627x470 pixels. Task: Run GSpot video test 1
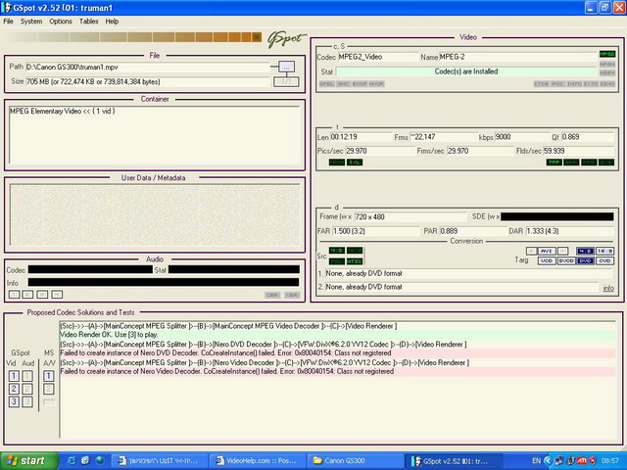pos(14,376)
